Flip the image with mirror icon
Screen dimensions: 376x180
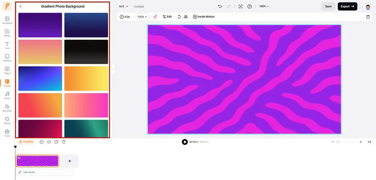tap(186, 17)
